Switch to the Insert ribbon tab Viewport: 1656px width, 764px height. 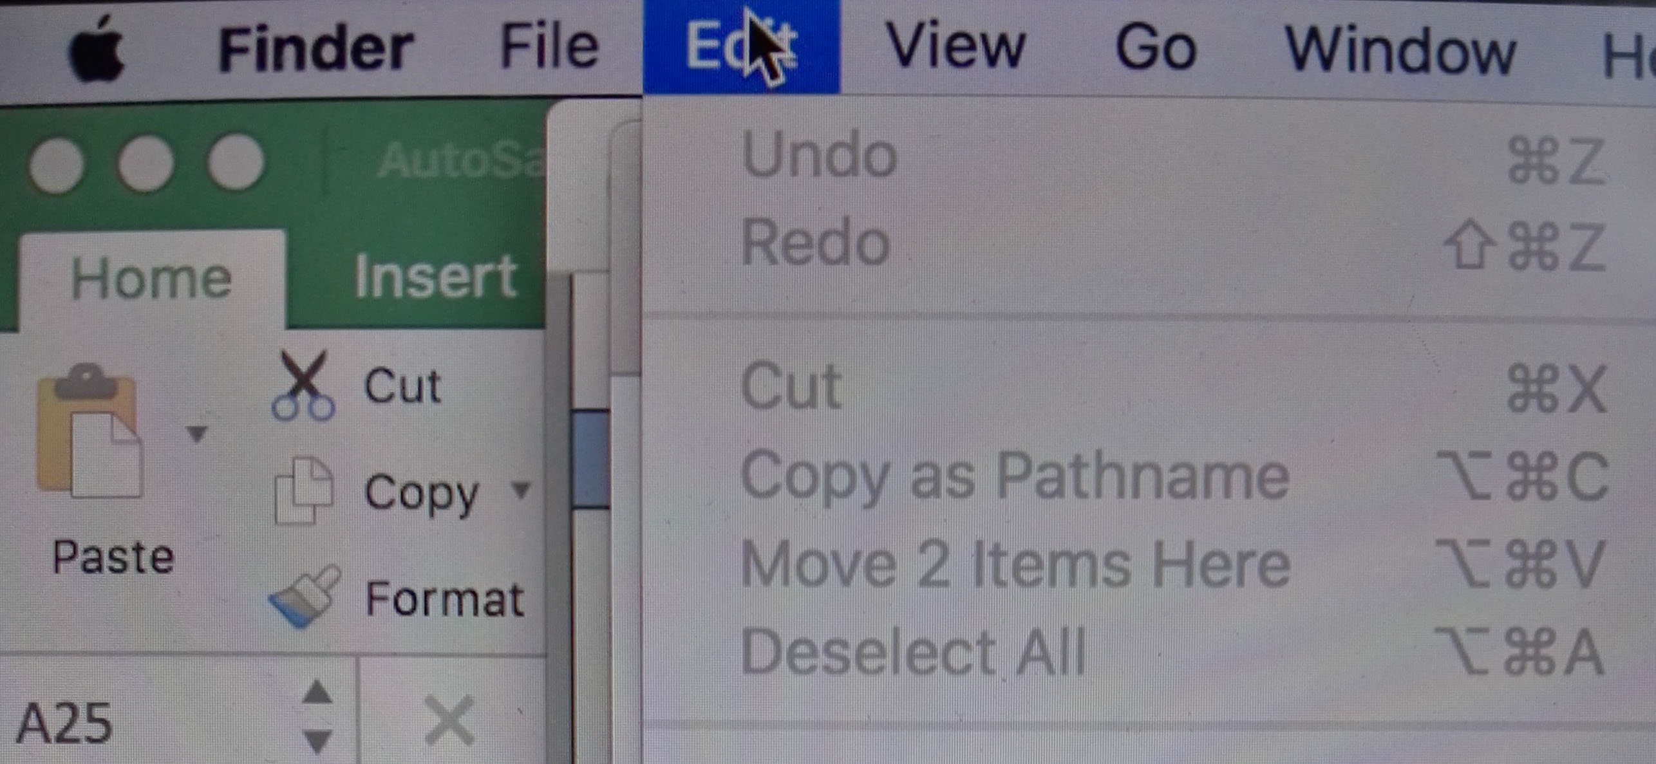[436, 277]
